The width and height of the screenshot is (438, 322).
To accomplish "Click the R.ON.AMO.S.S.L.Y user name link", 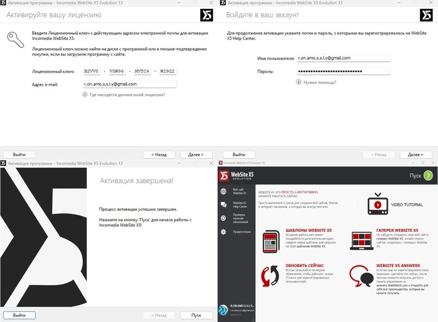I will click(x=242, y=306).
